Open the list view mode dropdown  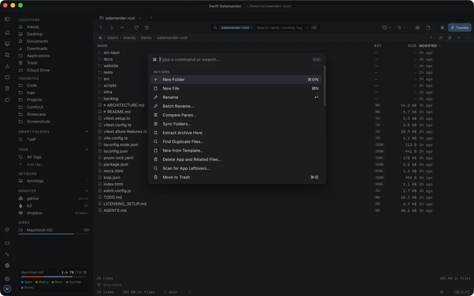401,28
